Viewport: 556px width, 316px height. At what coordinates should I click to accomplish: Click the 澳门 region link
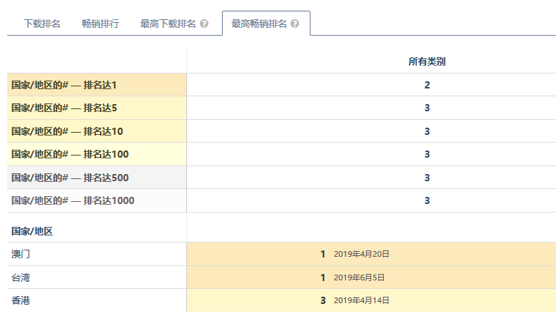point(21,254)
